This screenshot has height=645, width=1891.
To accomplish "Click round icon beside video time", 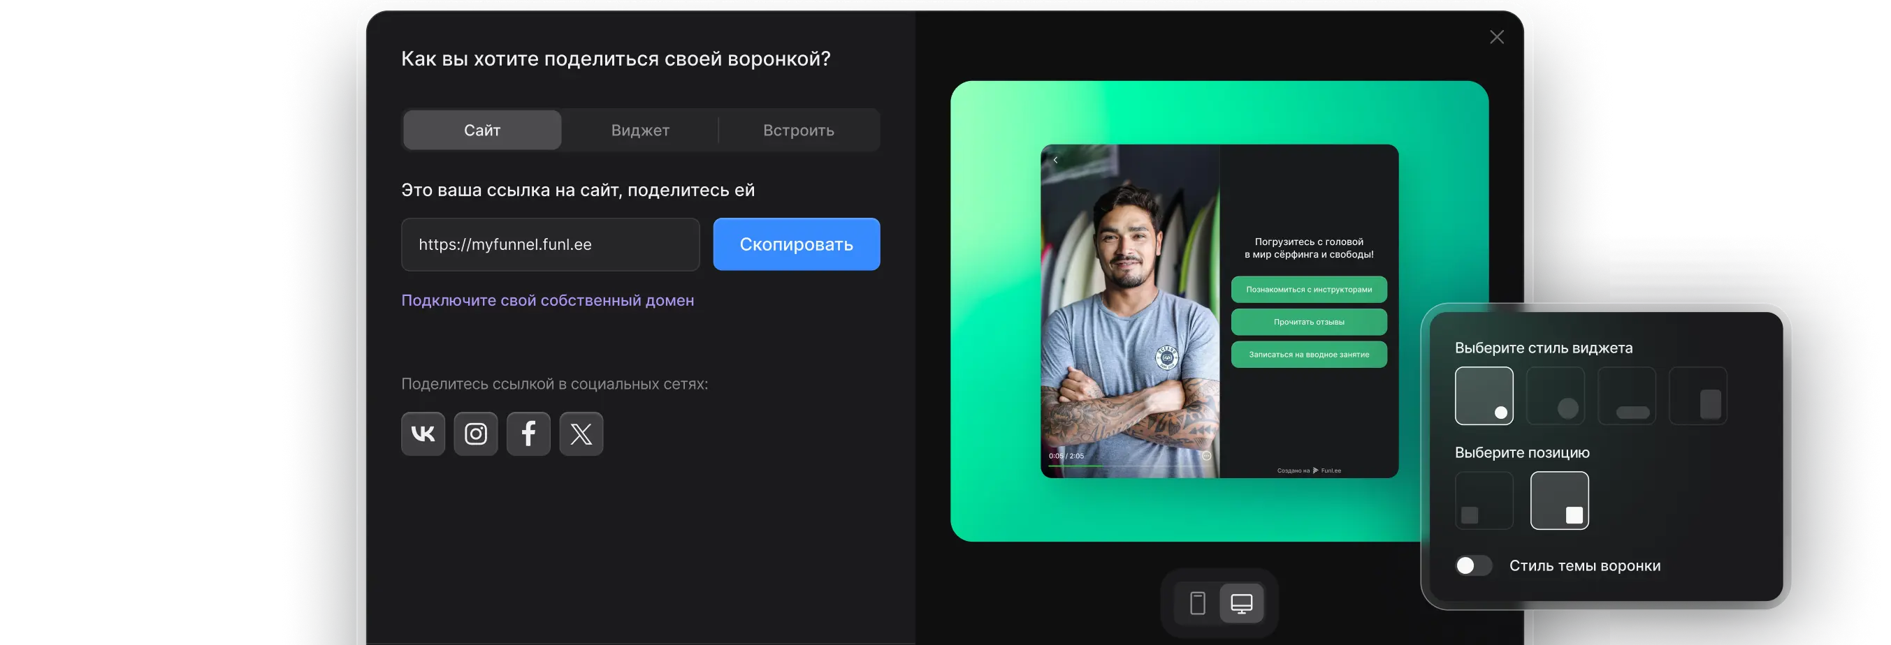I will [1206, 456].
